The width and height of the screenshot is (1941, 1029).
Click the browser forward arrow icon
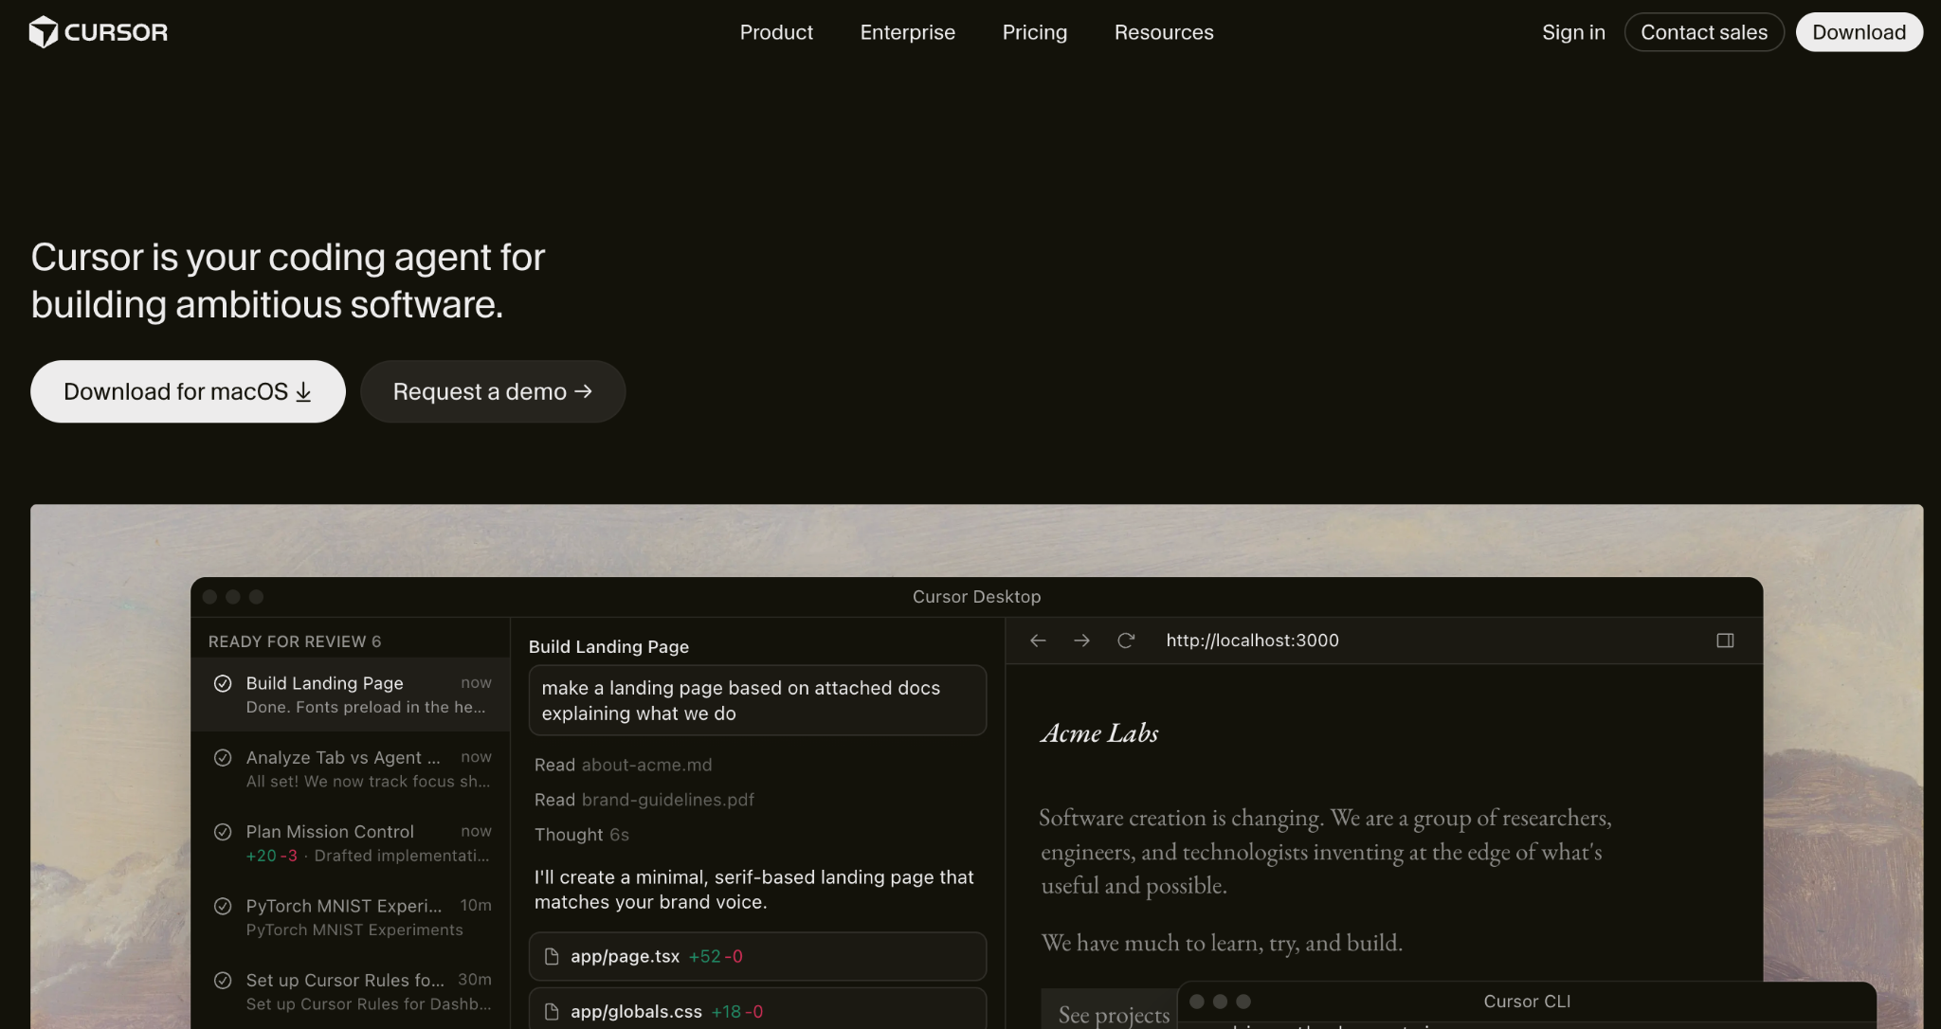pos(1081,641)
